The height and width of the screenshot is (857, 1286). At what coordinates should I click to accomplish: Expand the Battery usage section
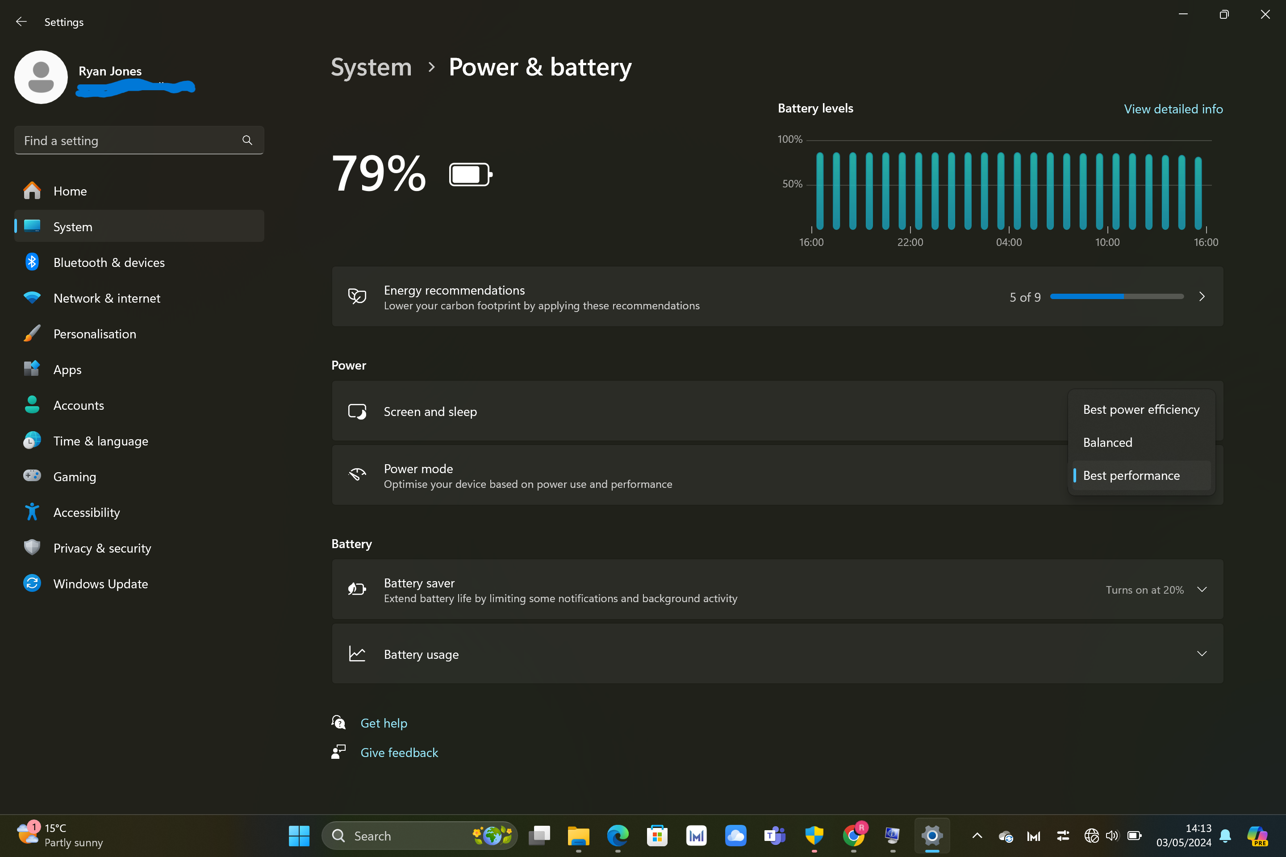[1202, 653]
